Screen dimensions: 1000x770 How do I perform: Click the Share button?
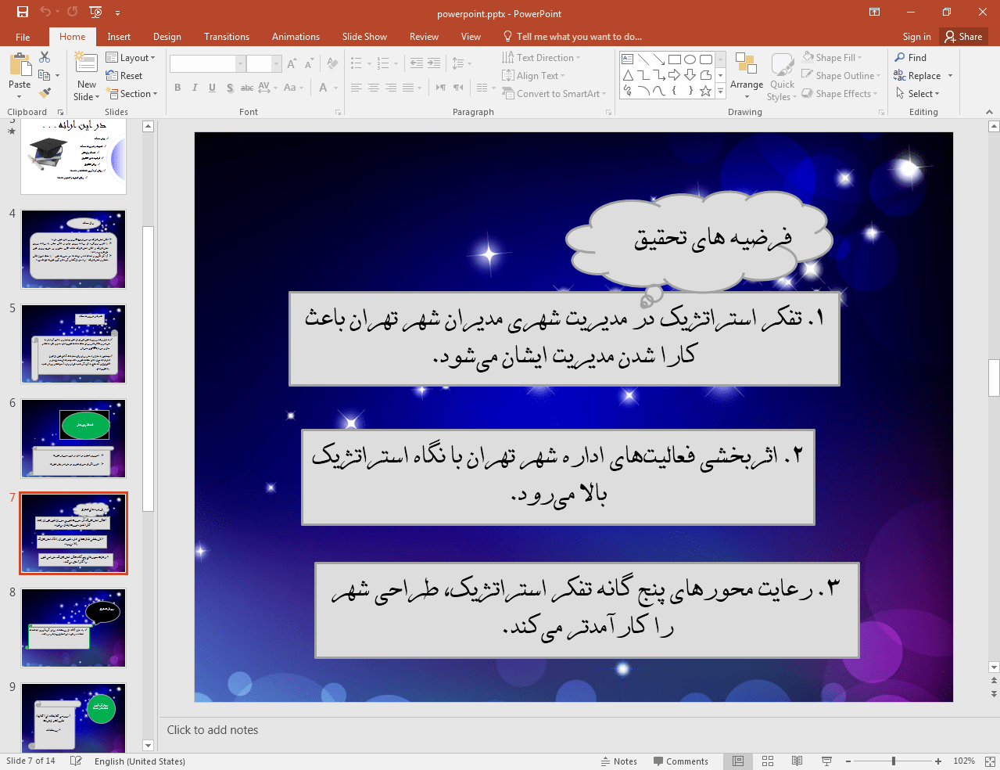pos(963,37)
